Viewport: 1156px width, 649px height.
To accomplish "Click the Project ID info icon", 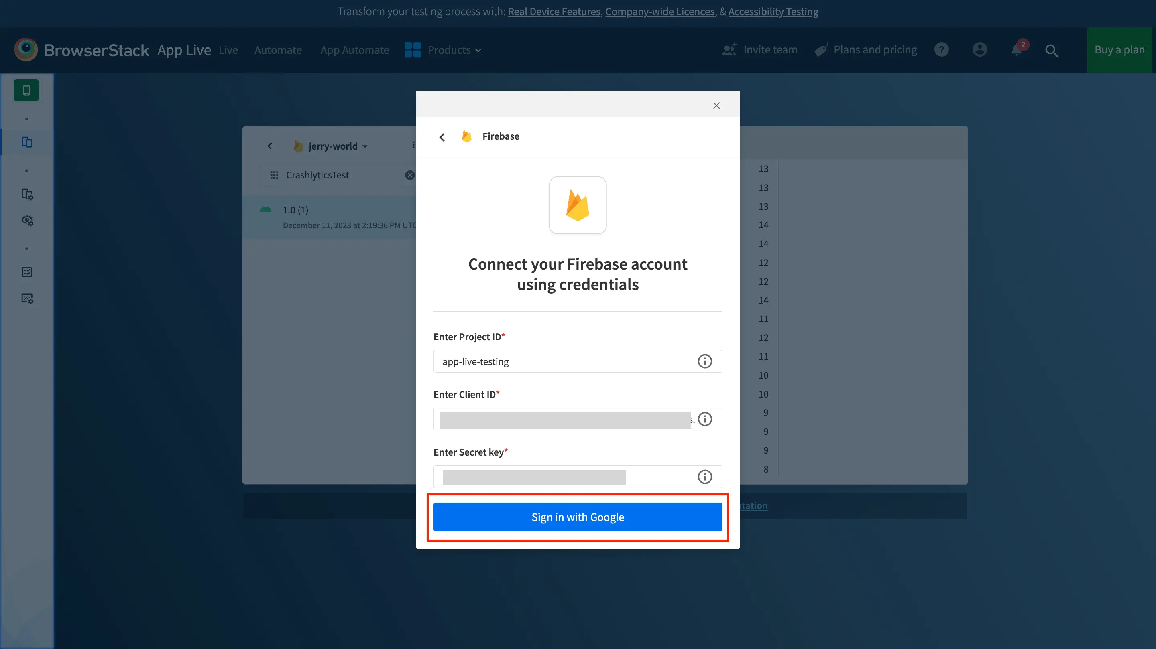I will tap(704, 361).
